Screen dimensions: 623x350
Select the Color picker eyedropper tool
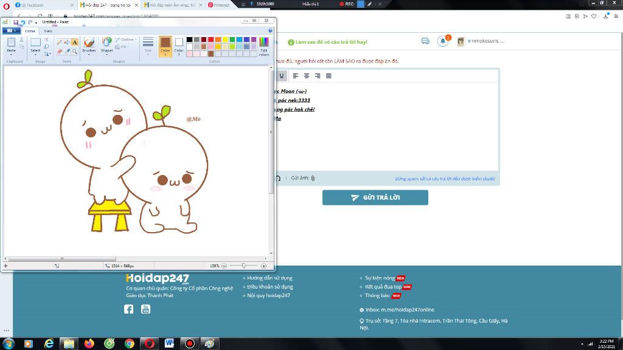point(67,51)
